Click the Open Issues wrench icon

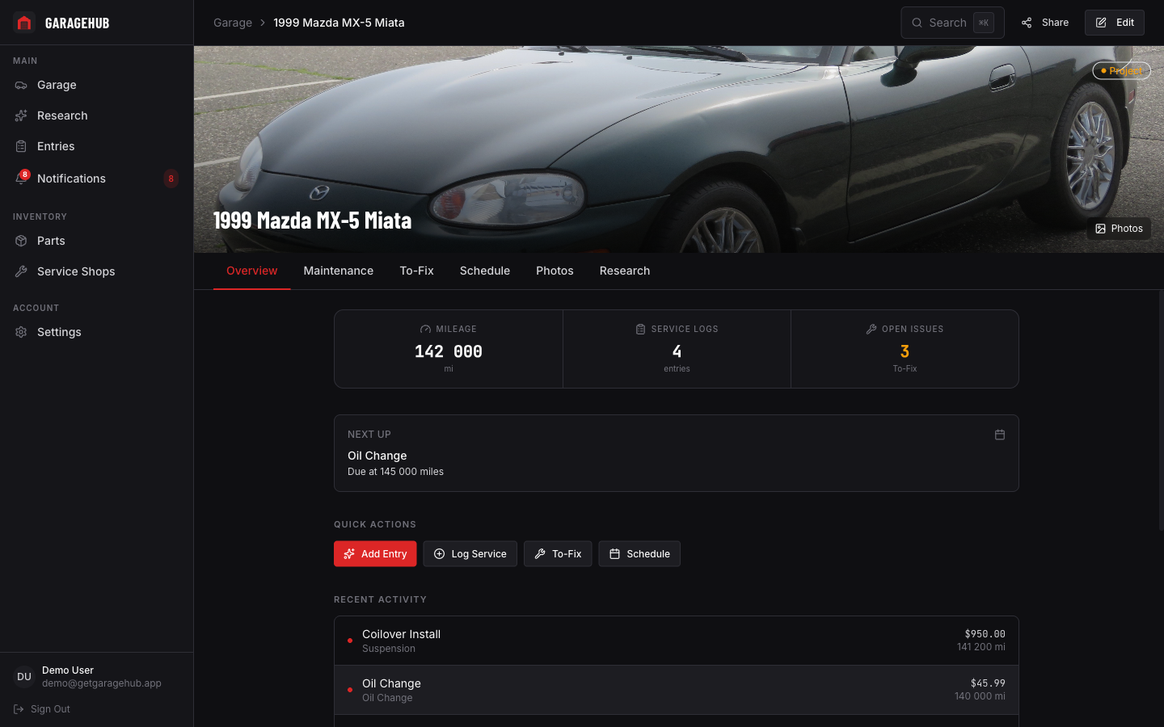pos(871,329)
